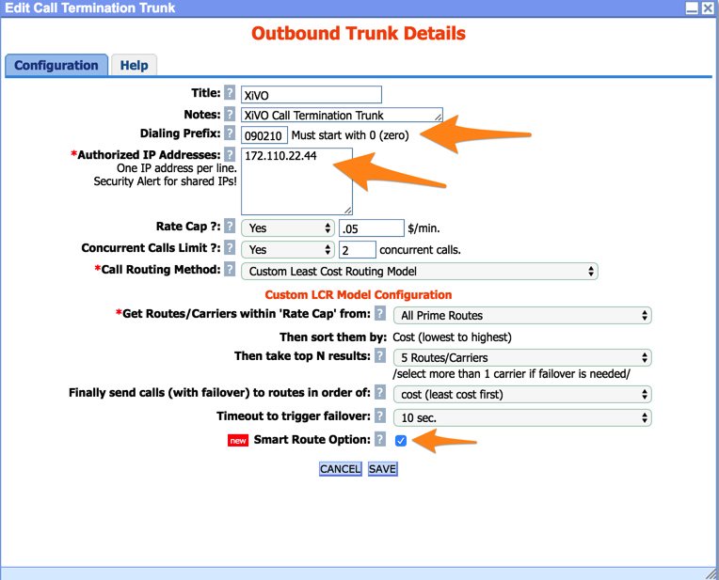Open the 5 Routes/Carriers dropdown

click(x=522, y=357)
